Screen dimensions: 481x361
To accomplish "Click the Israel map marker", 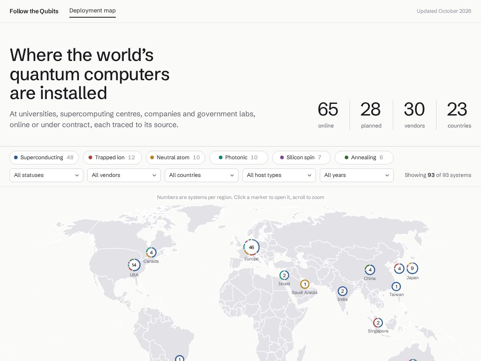I will [284, 276].
